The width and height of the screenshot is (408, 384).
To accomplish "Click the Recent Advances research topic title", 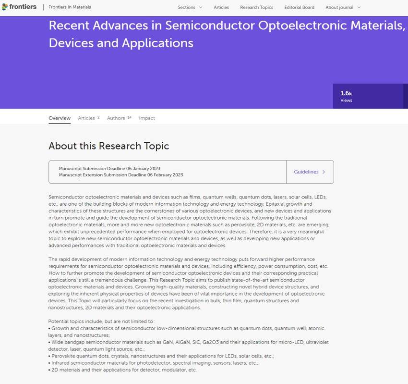I will click(227, 34).
